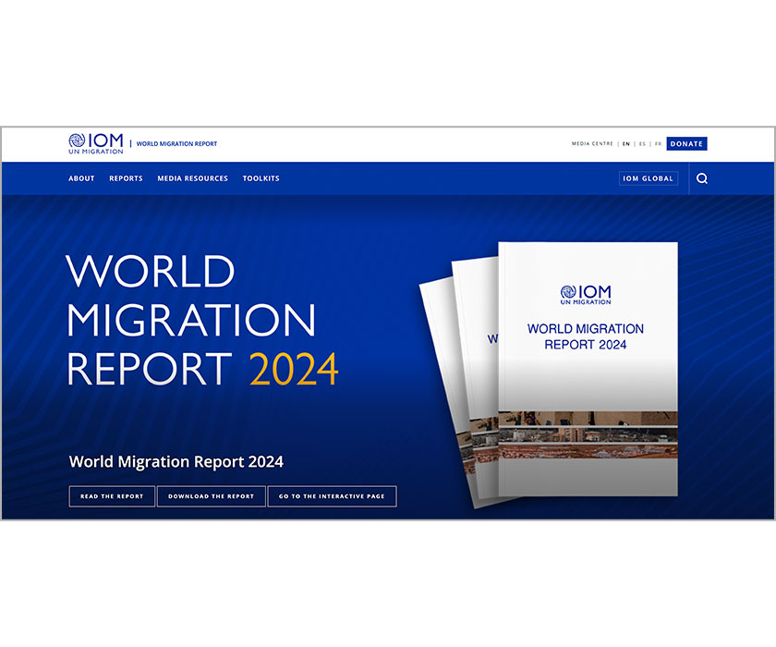The image size is (776, 647).
Task: Open the Reports menu
Action: click(127, 178)
